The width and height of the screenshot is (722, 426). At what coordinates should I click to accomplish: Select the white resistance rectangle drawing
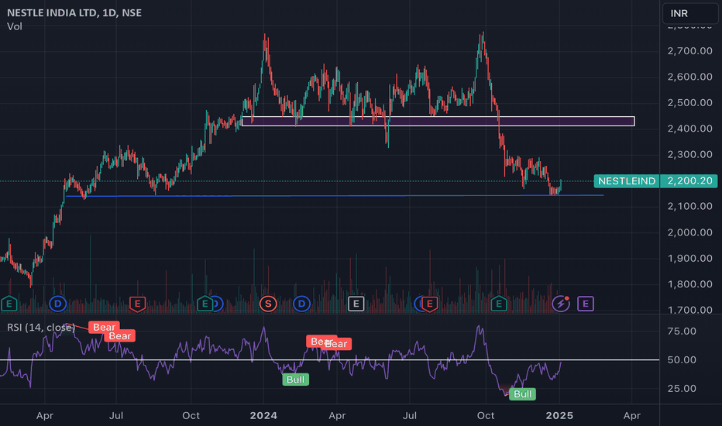coord(438,121)
